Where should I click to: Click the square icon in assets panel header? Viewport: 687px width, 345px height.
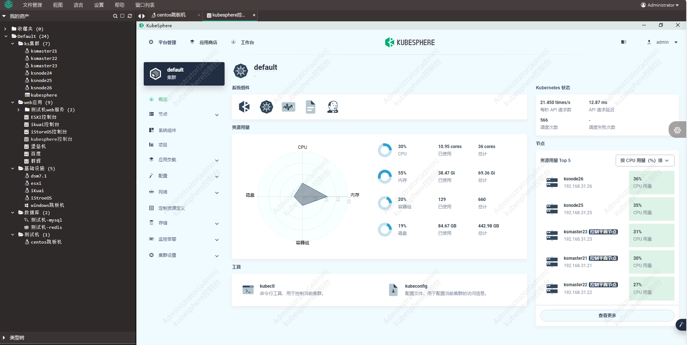coord(122,16)
